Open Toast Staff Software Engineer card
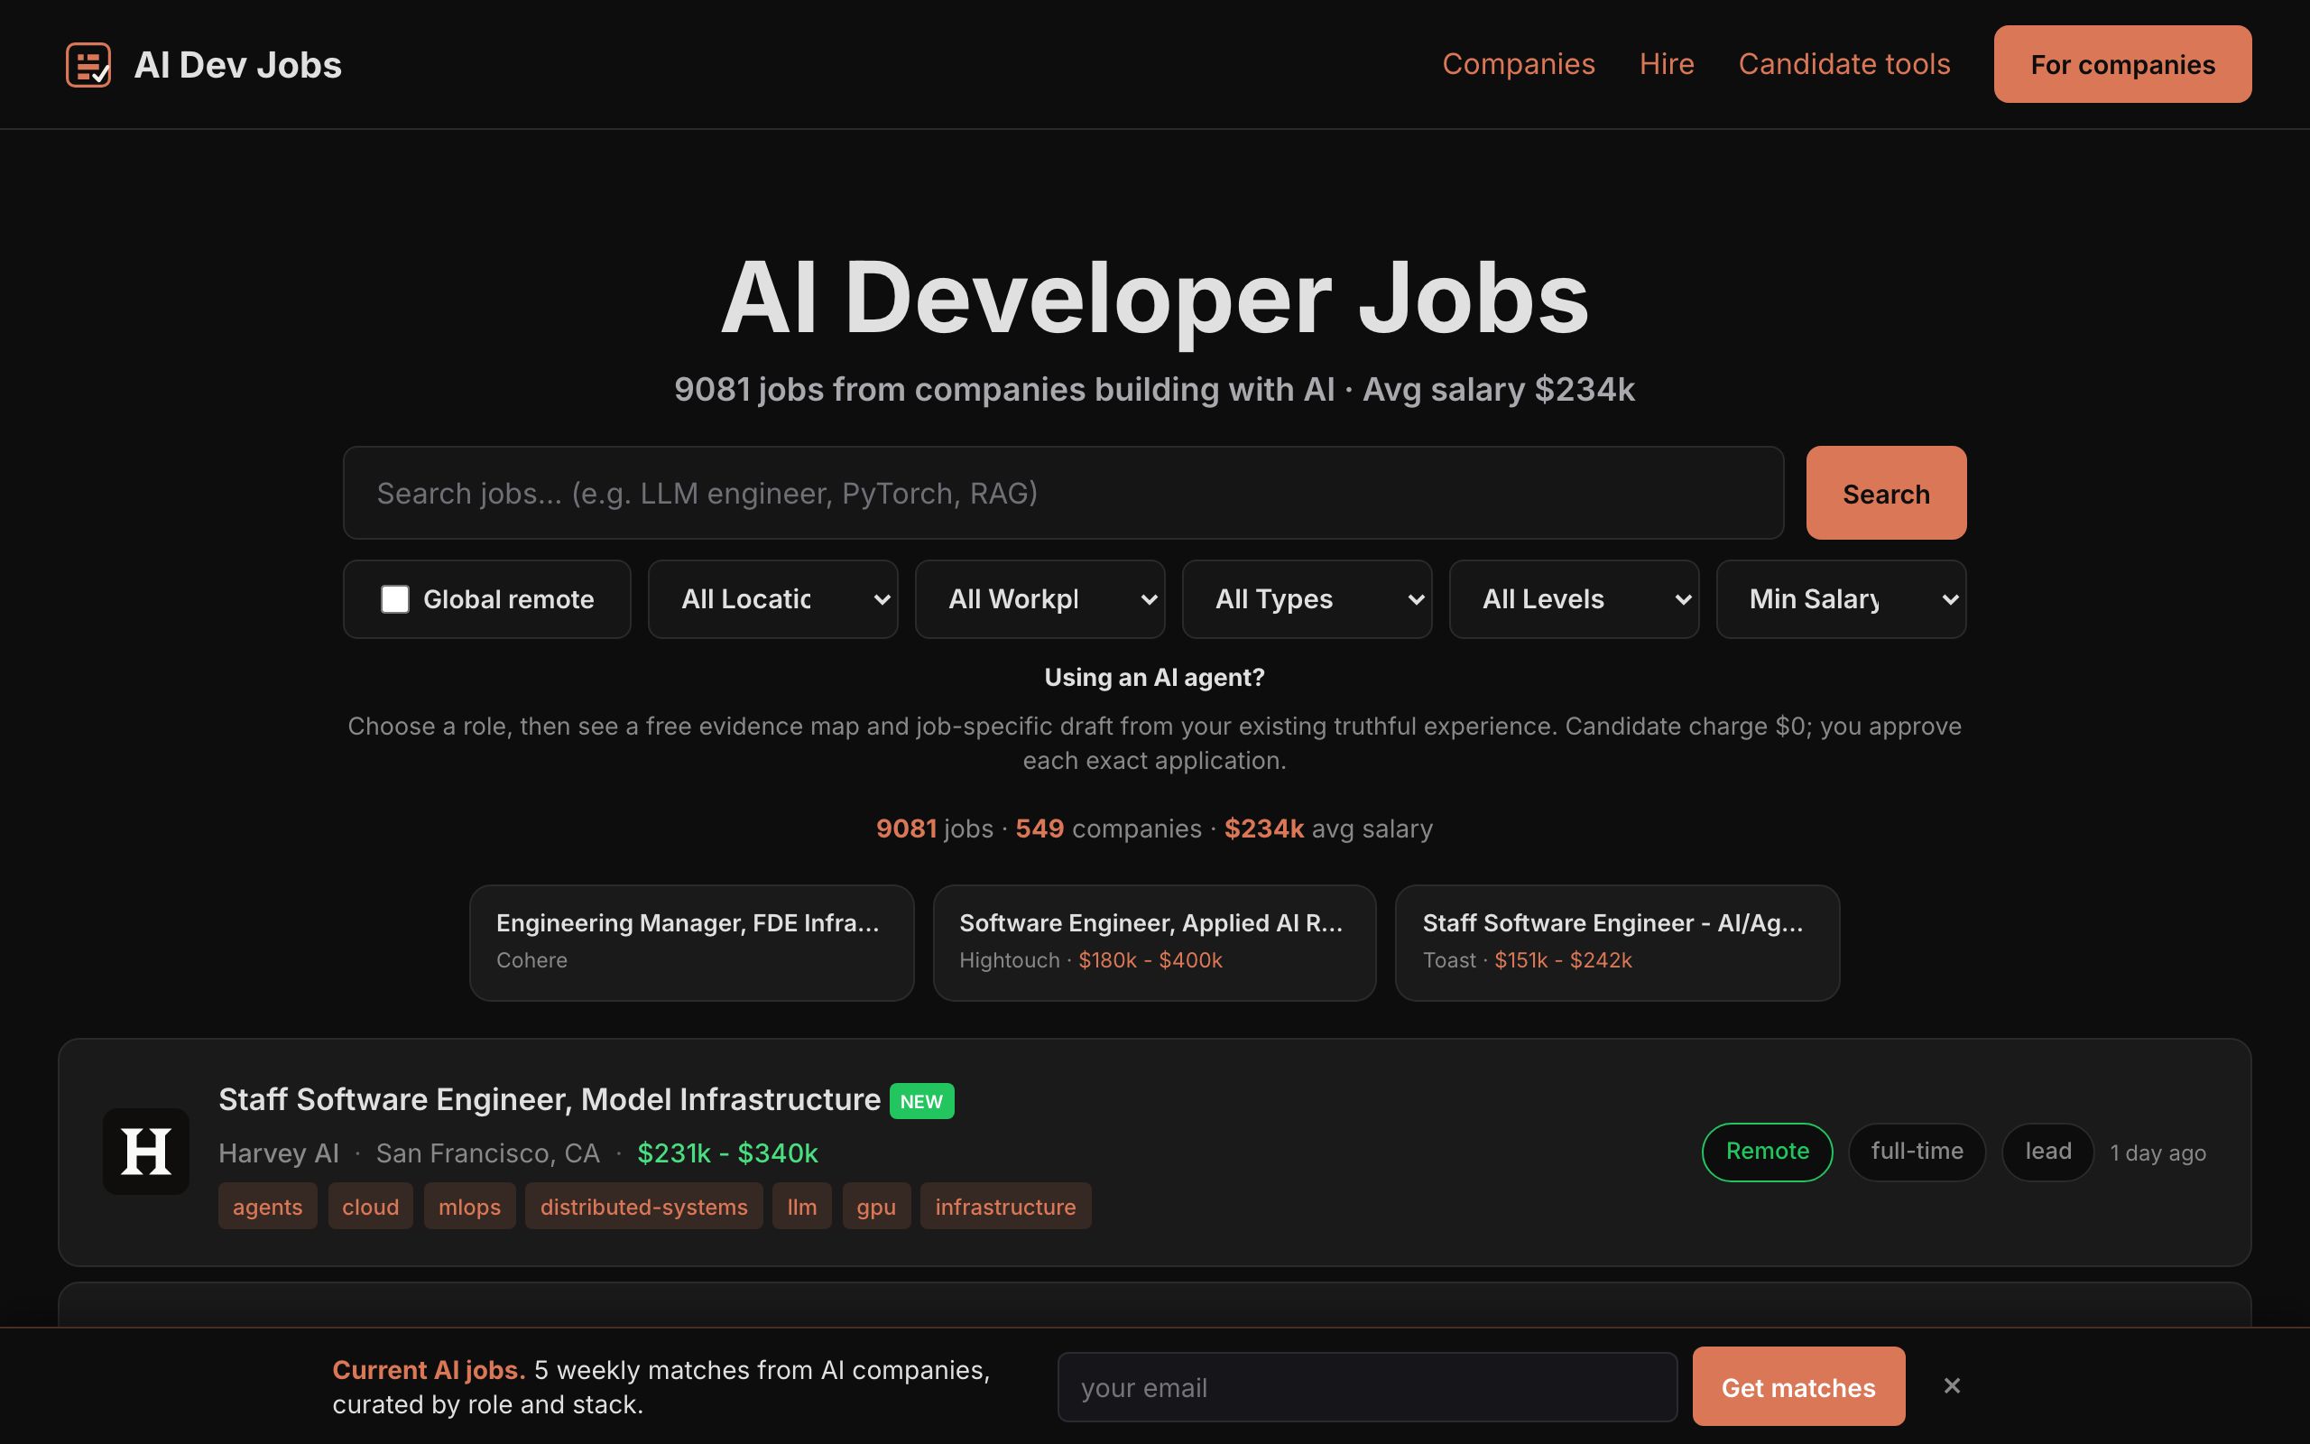The width and height of the screenshot is (2310, 1444). click(1617, 942)
